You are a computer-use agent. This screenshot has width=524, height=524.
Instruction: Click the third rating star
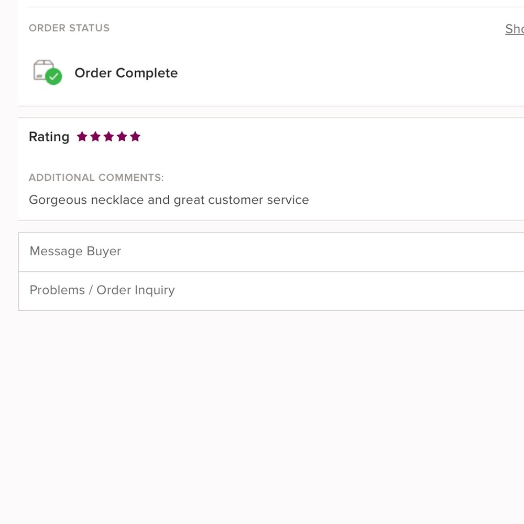[x=108, y=137]
